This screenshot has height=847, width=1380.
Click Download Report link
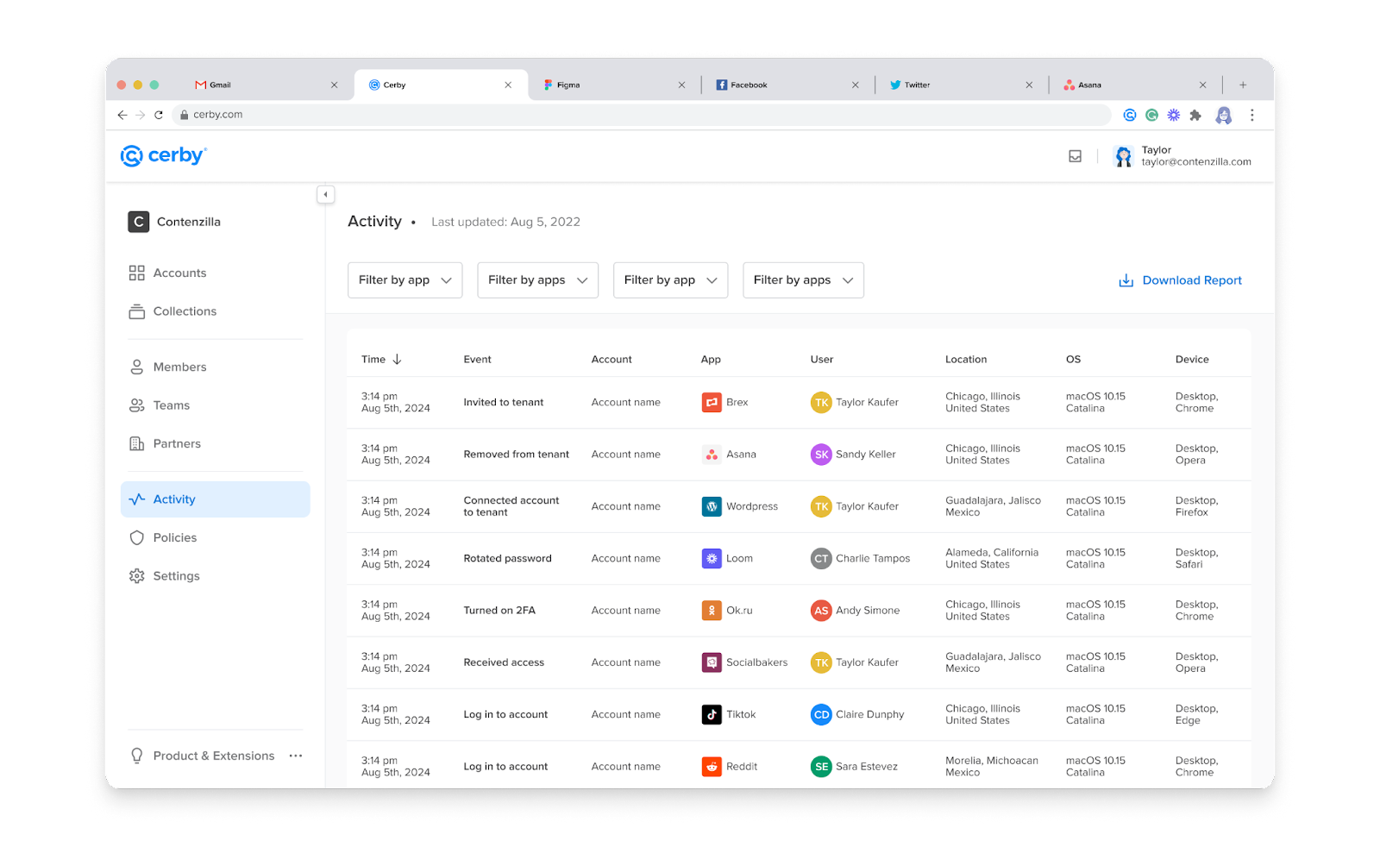(x=1180, y=280)
